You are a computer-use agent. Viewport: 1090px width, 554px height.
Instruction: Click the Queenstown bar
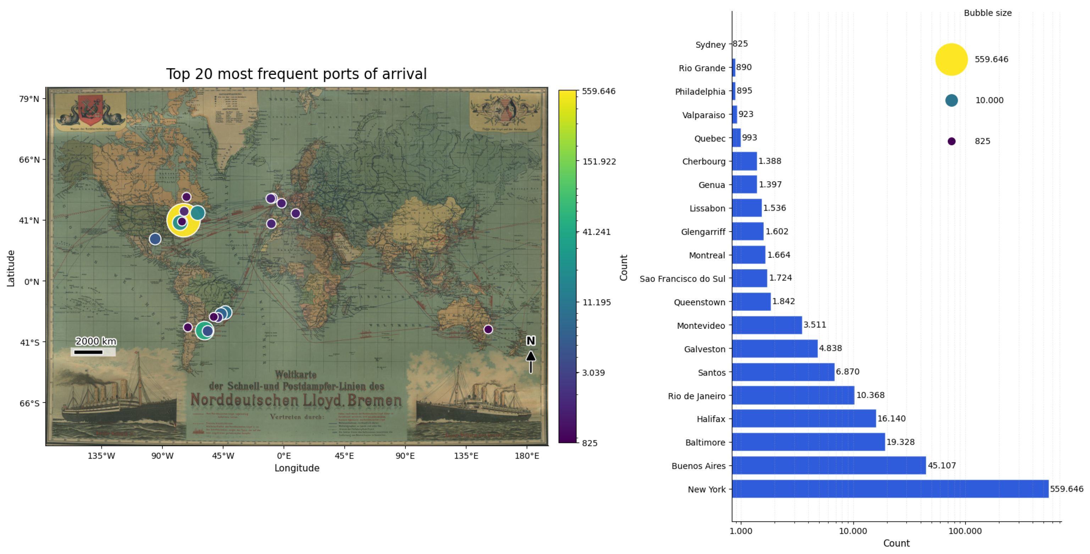point(752,301)
